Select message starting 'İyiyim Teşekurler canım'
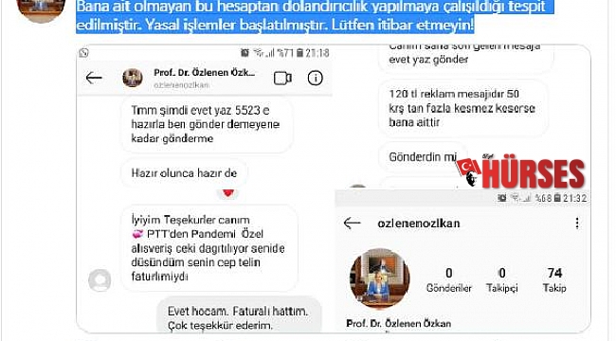Viewport: 616px width, 341px height. (209, 248)
